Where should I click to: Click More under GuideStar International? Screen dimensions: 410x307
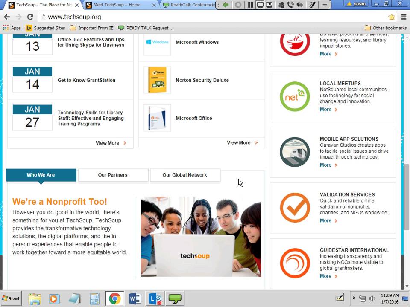pos(329,276)
